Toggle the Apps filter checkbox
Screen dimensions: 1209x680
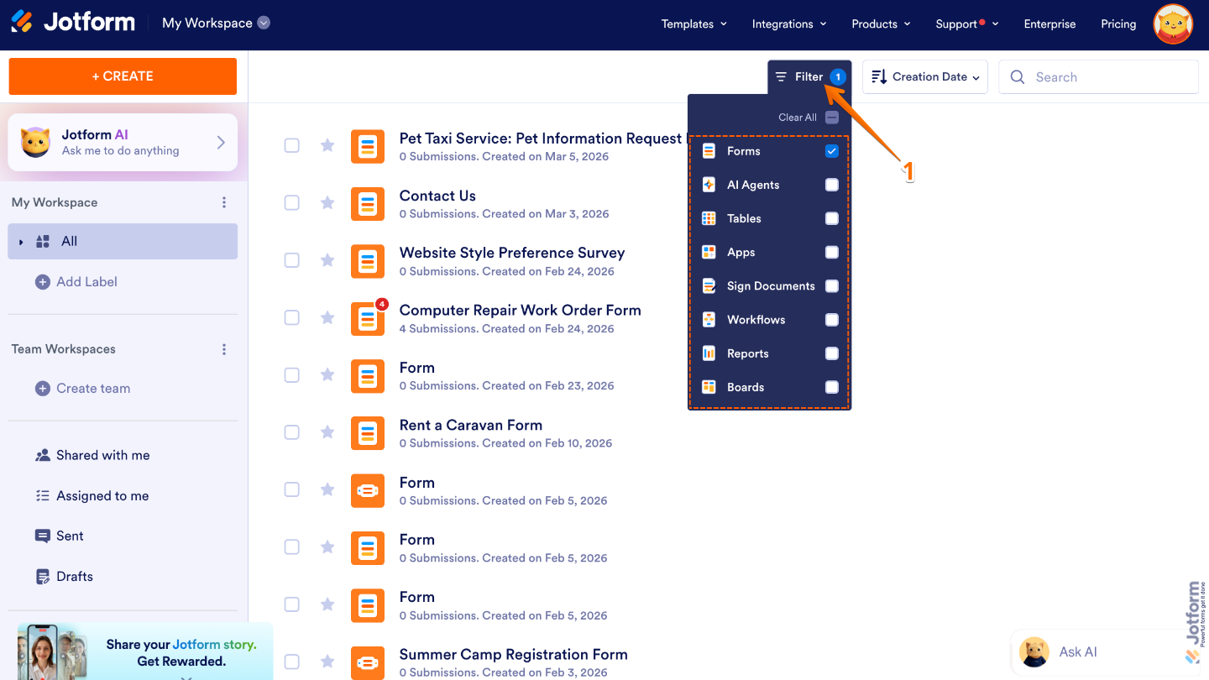(831, 252)
